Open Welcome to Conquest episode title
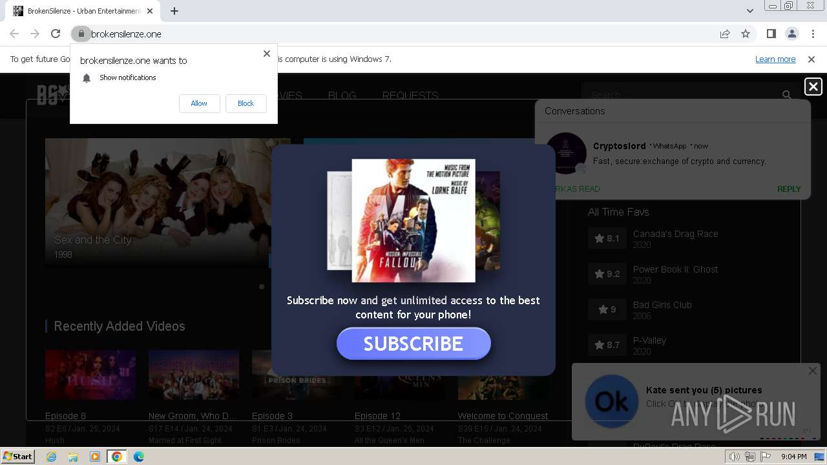The height and width of the screenshot is (465, 827). (x=503, y=416)
